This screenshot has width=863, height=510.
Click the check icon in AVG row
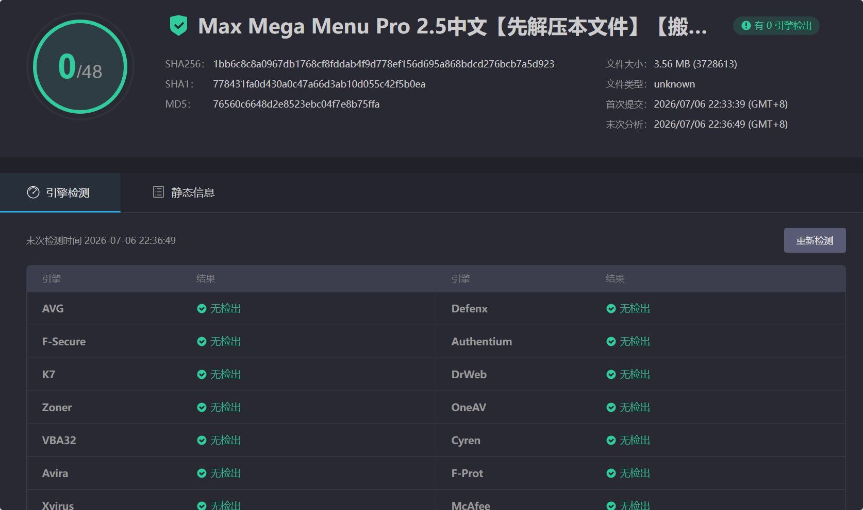[x=202, y=308]
